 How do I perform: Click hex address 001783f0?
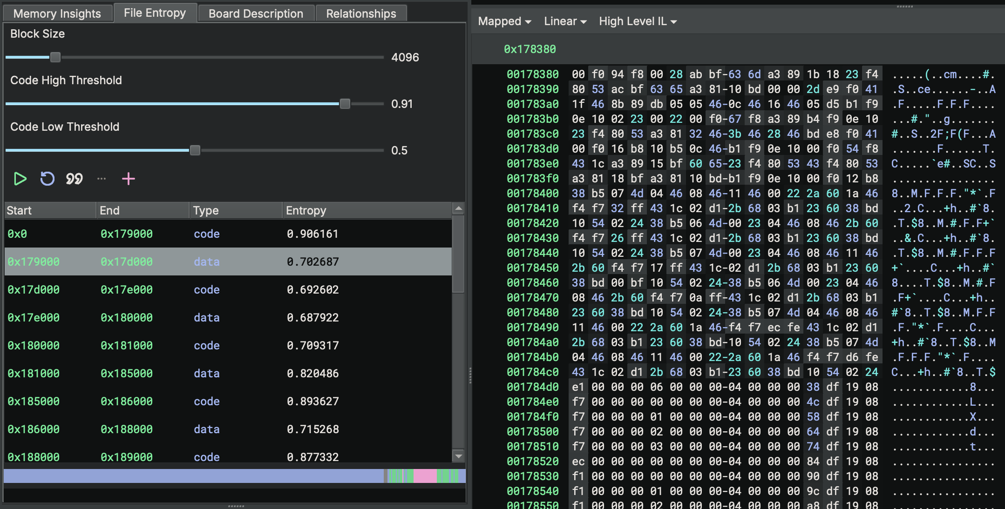[x=533, y=179]
